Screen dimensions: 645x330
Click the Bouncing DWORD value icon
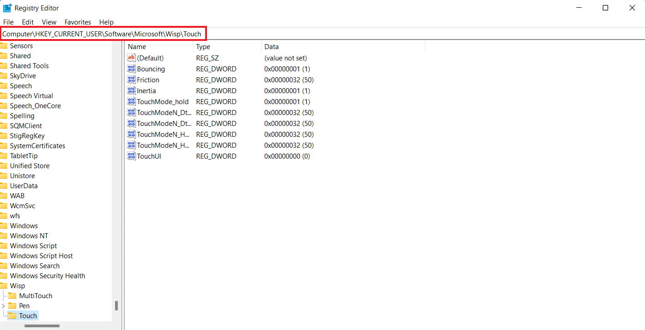coord(131,69)
